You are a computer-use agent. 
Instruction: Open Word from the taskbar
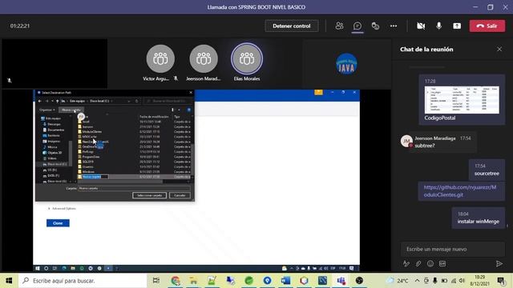point(285,281)
